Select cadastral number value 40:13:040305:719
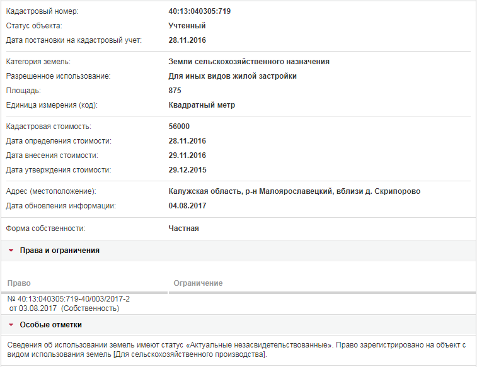477x367 pixels. coord(200,11)
